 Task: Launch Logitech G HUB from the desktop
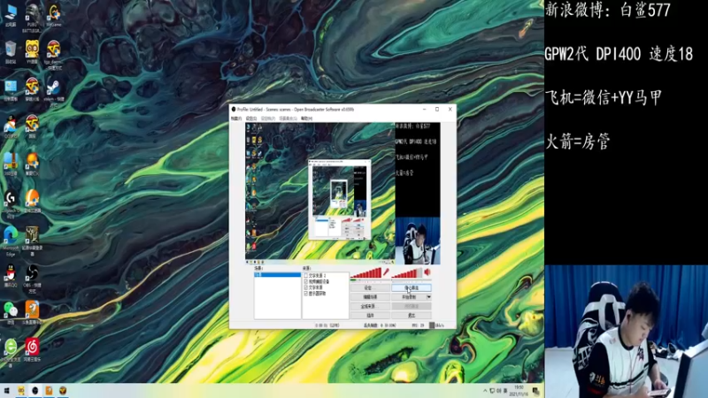point(11,204)
